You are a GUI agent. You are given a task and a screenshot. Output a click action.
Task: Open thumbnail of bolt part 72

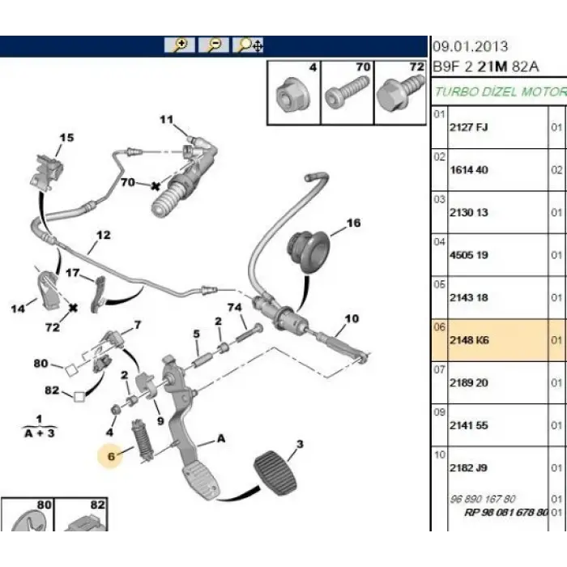point(400,93)
